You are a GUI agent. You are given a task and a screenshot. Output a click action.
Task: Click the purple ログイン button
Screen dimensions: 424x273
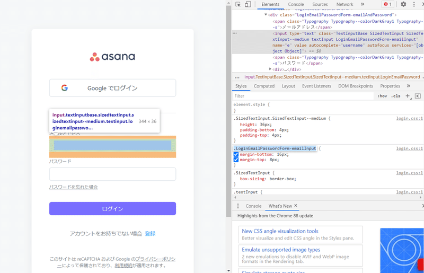coord(112,209)
